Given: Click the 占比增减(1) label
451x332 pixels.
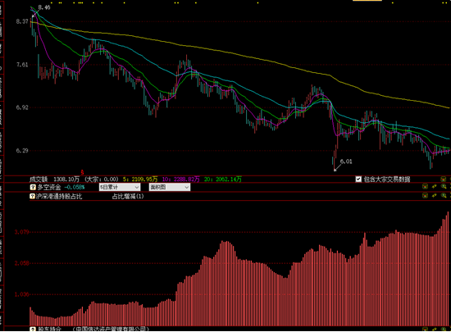Looking at the screenshot, I should pyautogui.click(x=128, y=196).
